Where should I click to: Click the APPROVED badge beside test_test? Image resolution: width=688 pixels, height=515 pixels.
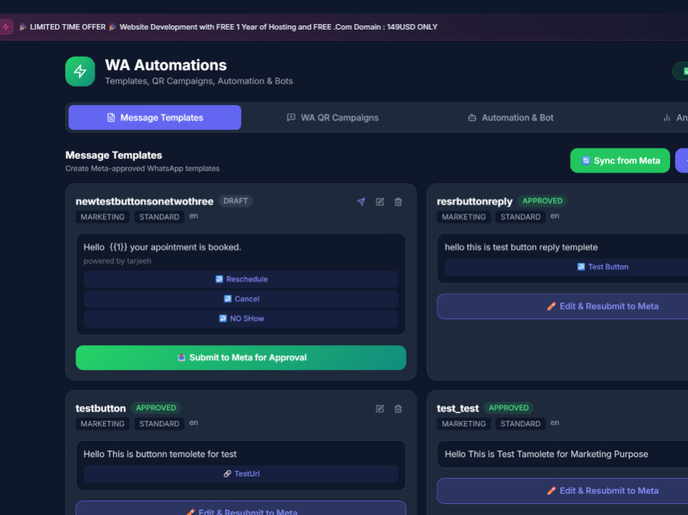click(x=508, y=408)
